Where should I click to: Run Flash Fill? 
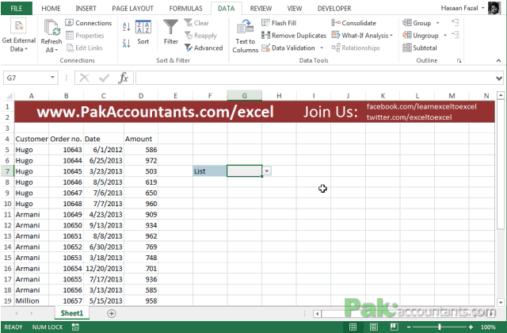point(279,23)
